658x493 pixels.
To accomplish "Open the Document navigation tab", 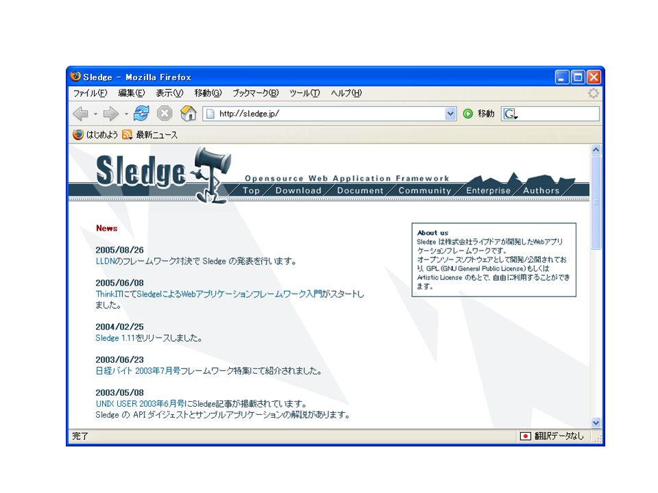I will [360, 190].
